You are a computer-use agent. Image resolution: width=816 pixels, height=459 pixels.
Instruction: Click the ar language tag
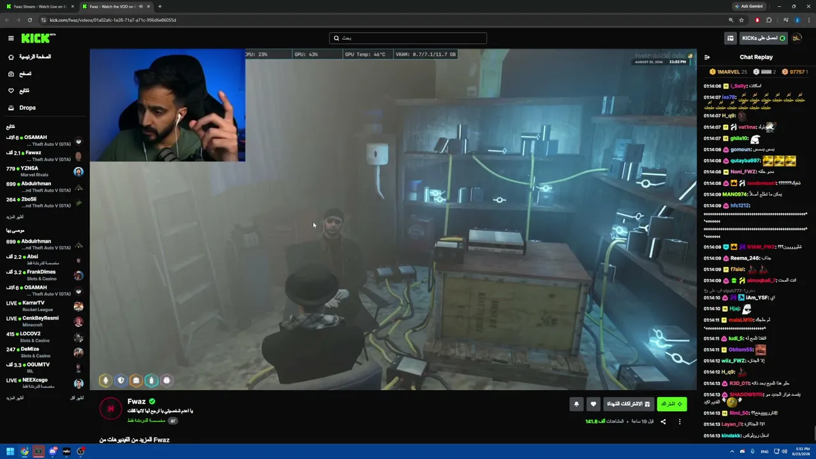(x=173, y=421)
